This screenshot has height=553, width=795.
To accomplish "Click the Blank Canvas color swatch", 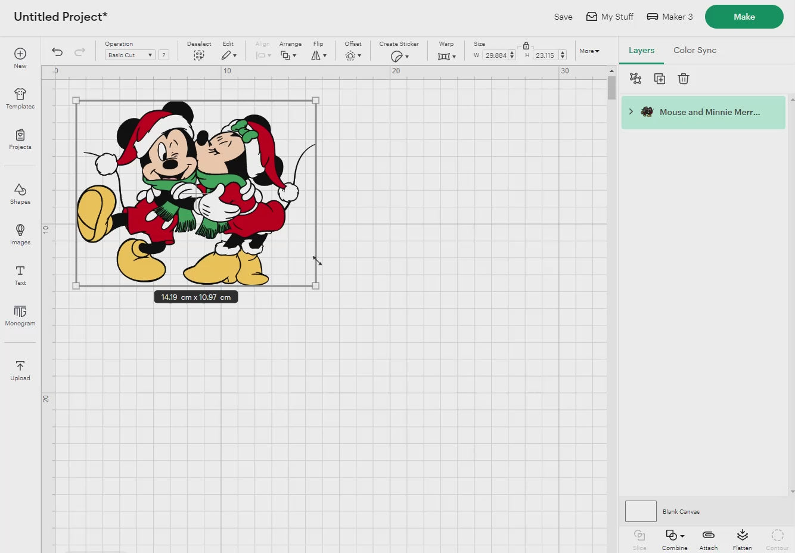I will tap(641, 511).
